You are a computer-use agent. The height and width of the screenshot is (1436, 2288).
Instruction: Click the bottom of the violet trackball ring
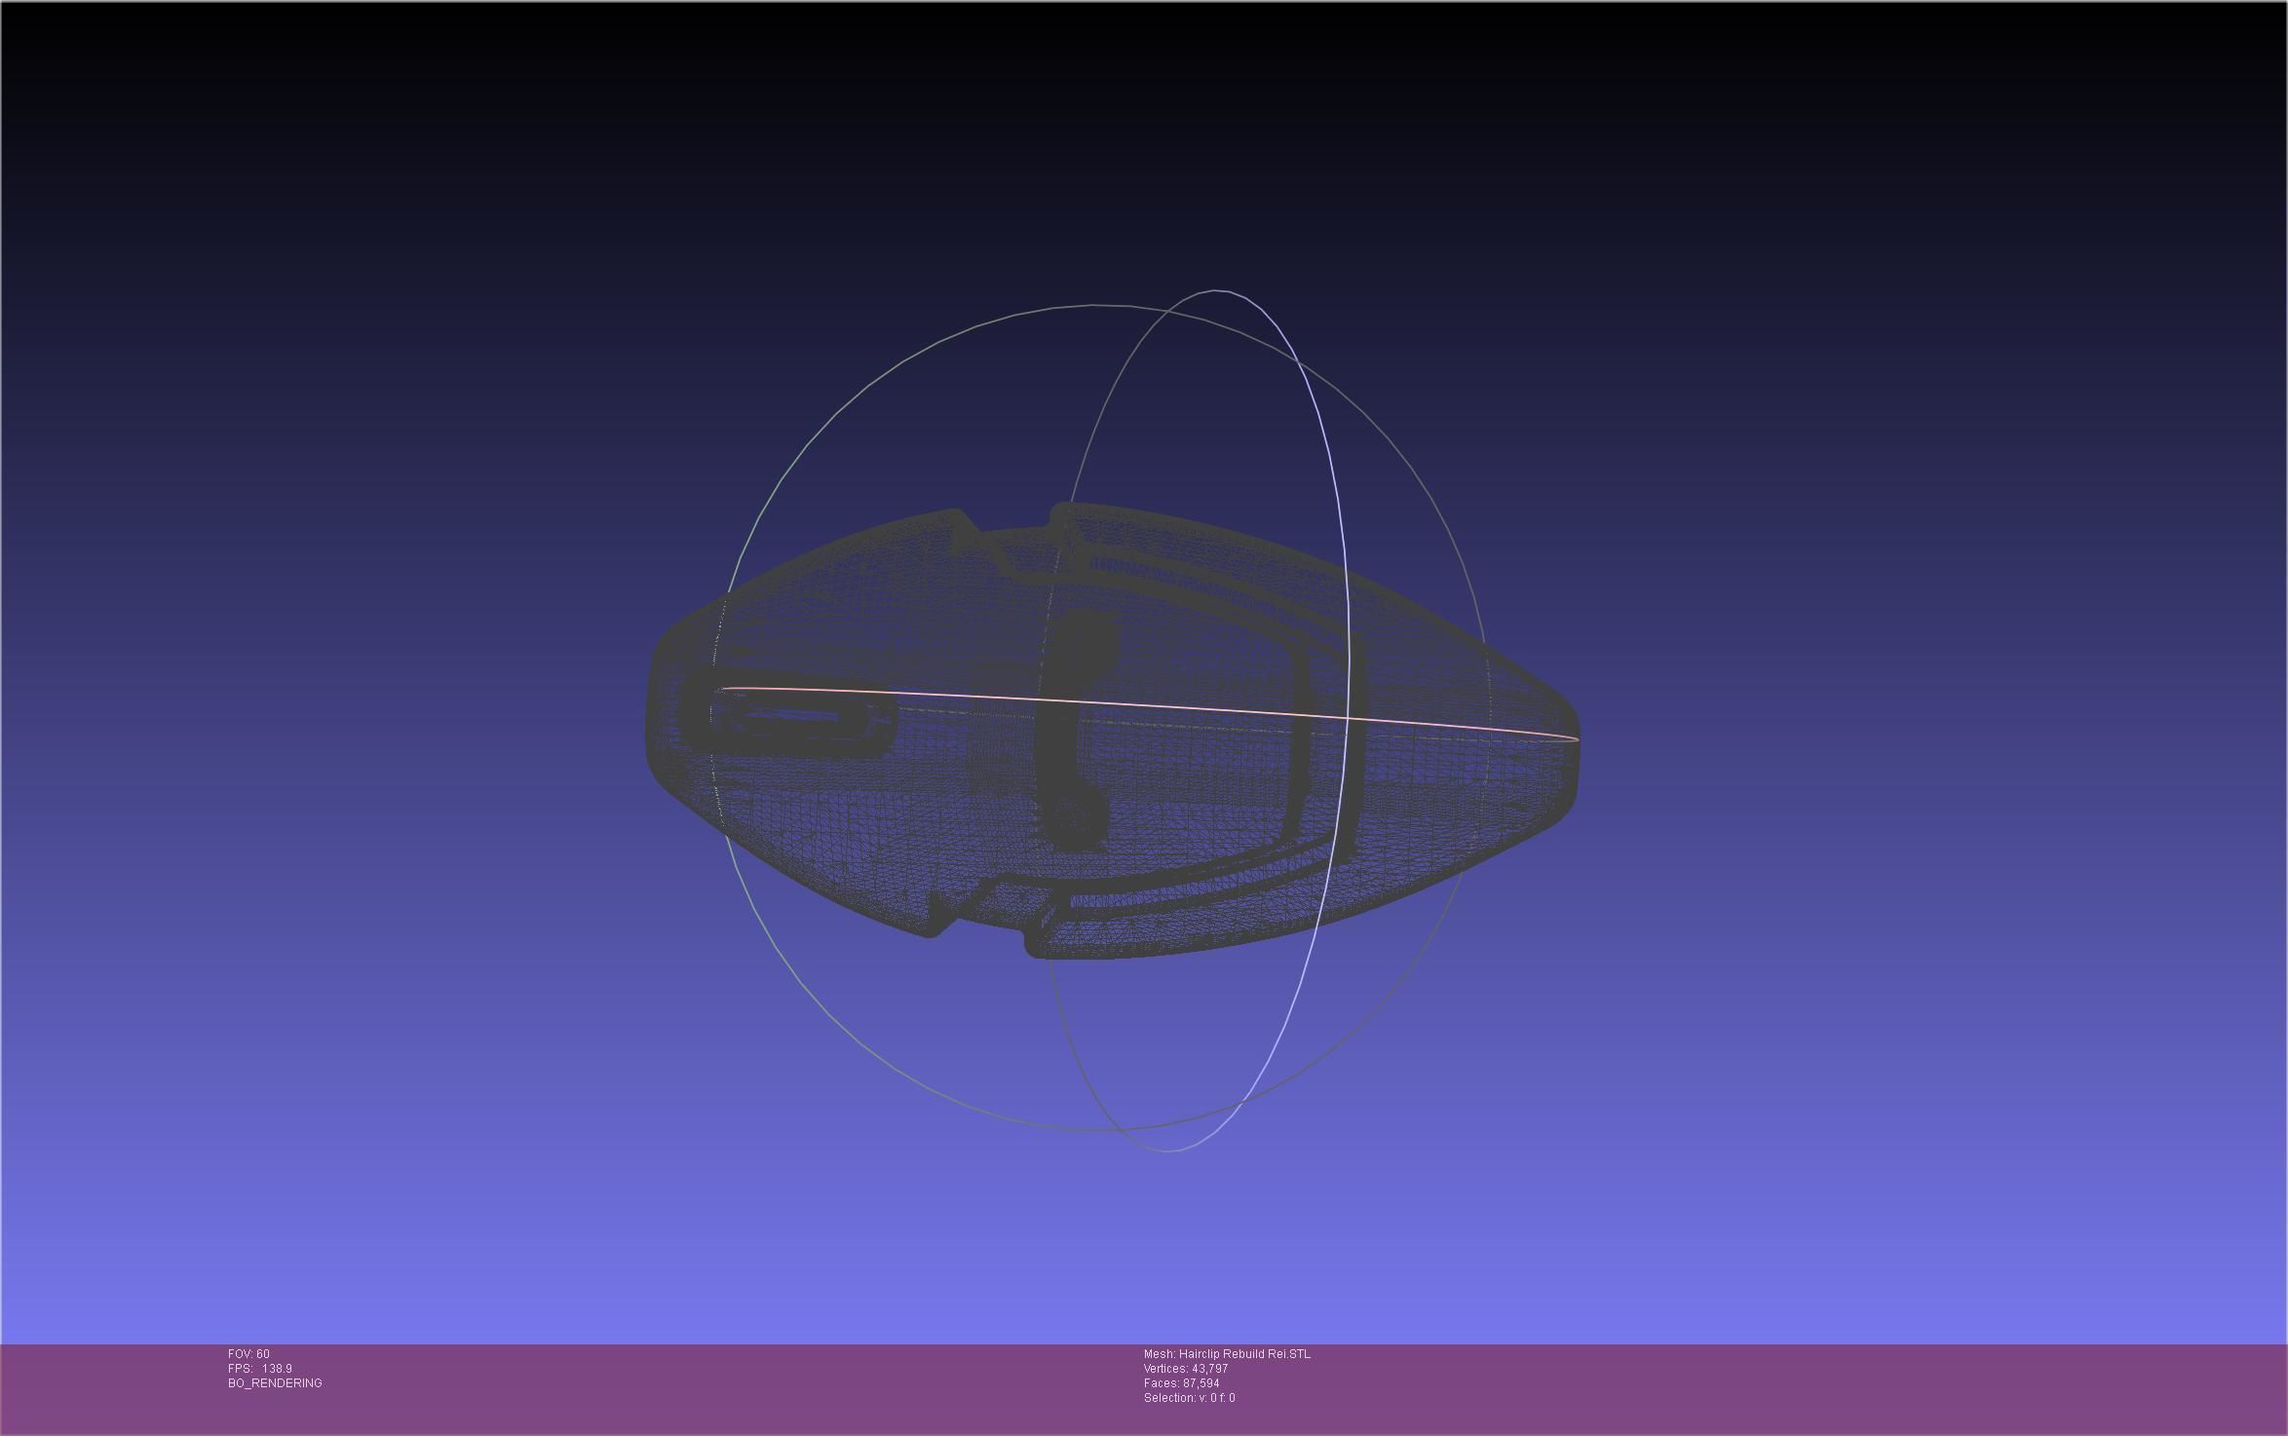coord(1167,1151)
